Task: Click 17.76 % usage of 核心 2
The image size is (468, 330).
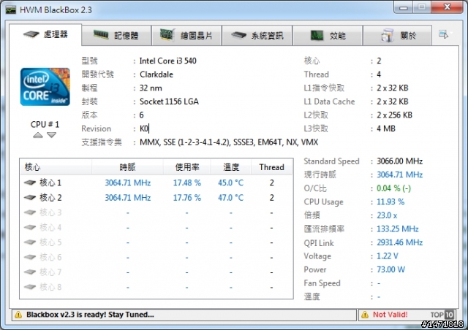Action: (x=187, y=197)
